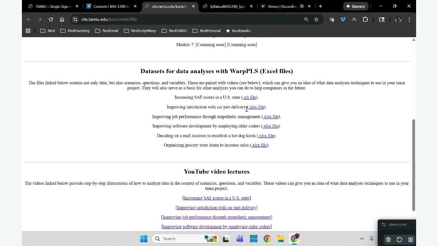The image size is (438, 246).
Task: Open the Ned bookmarks folder
Action: 48,31
